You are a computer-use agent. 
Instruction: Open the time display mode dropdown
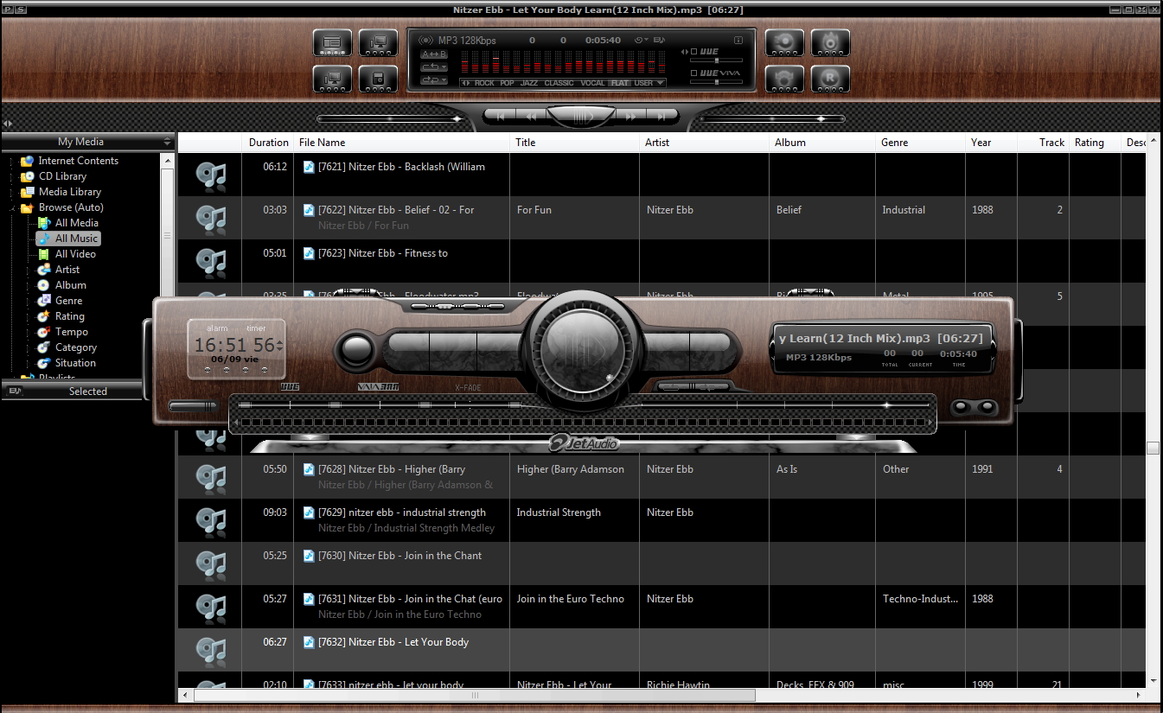(641, 40)
